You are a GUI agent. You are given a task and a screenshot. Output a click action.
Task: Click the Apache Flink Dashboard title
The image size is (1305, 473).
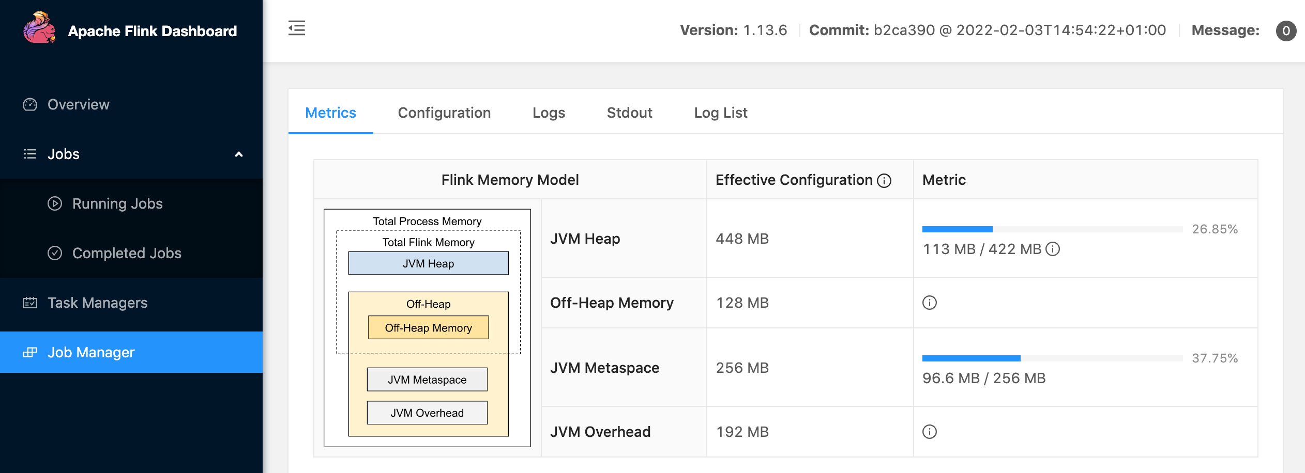pyautogui.click(x=153, y=31)
